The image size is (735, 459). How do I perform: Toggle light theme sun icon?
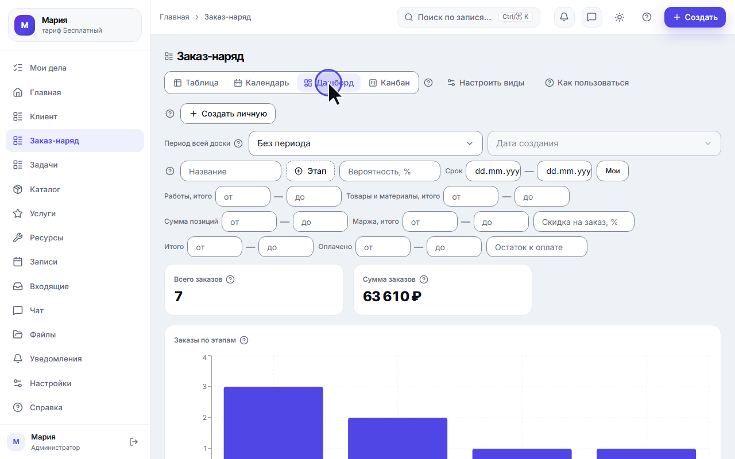point(620,17)
